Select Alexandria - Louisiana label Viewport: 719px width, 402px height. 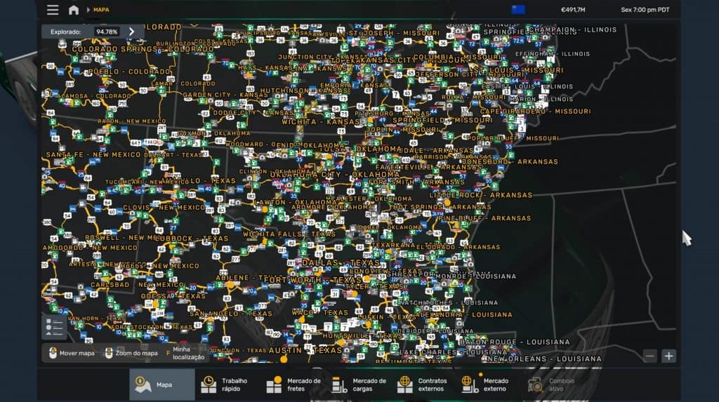click(465, 315)
